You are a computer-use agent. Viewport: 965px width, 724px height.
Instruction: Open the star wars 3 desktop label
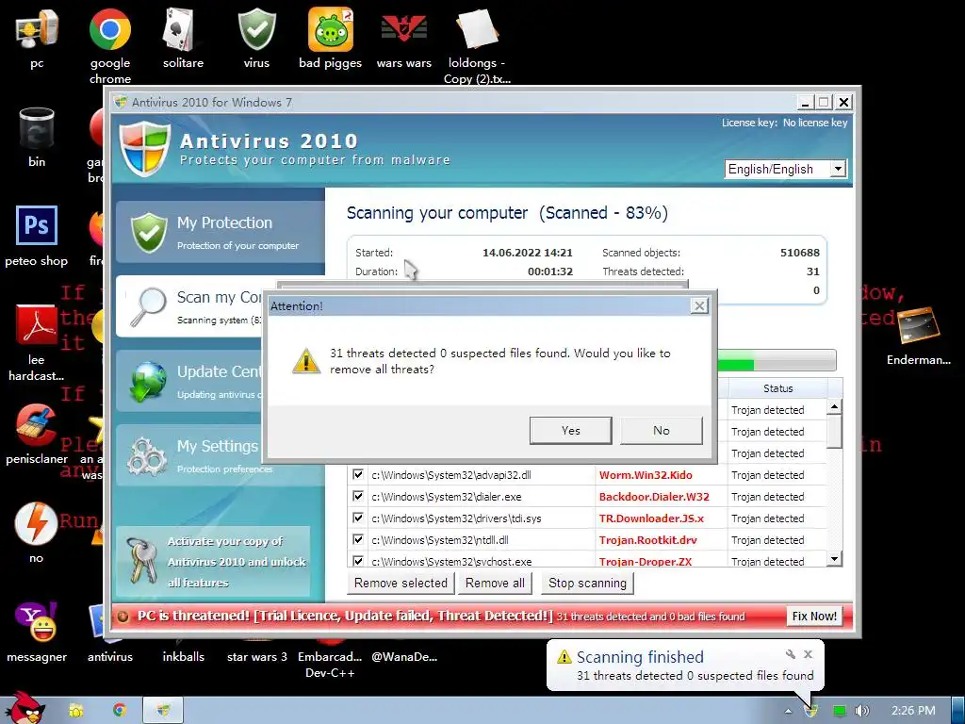tap(256, 656)
